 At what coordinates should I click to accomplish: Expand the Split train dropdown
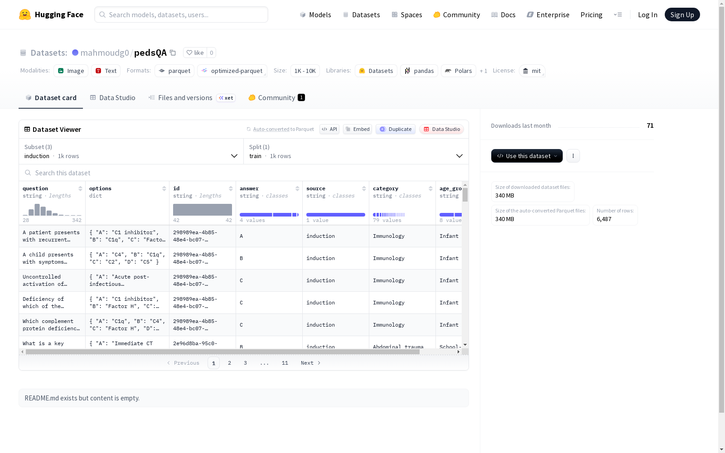coord(356,151)
